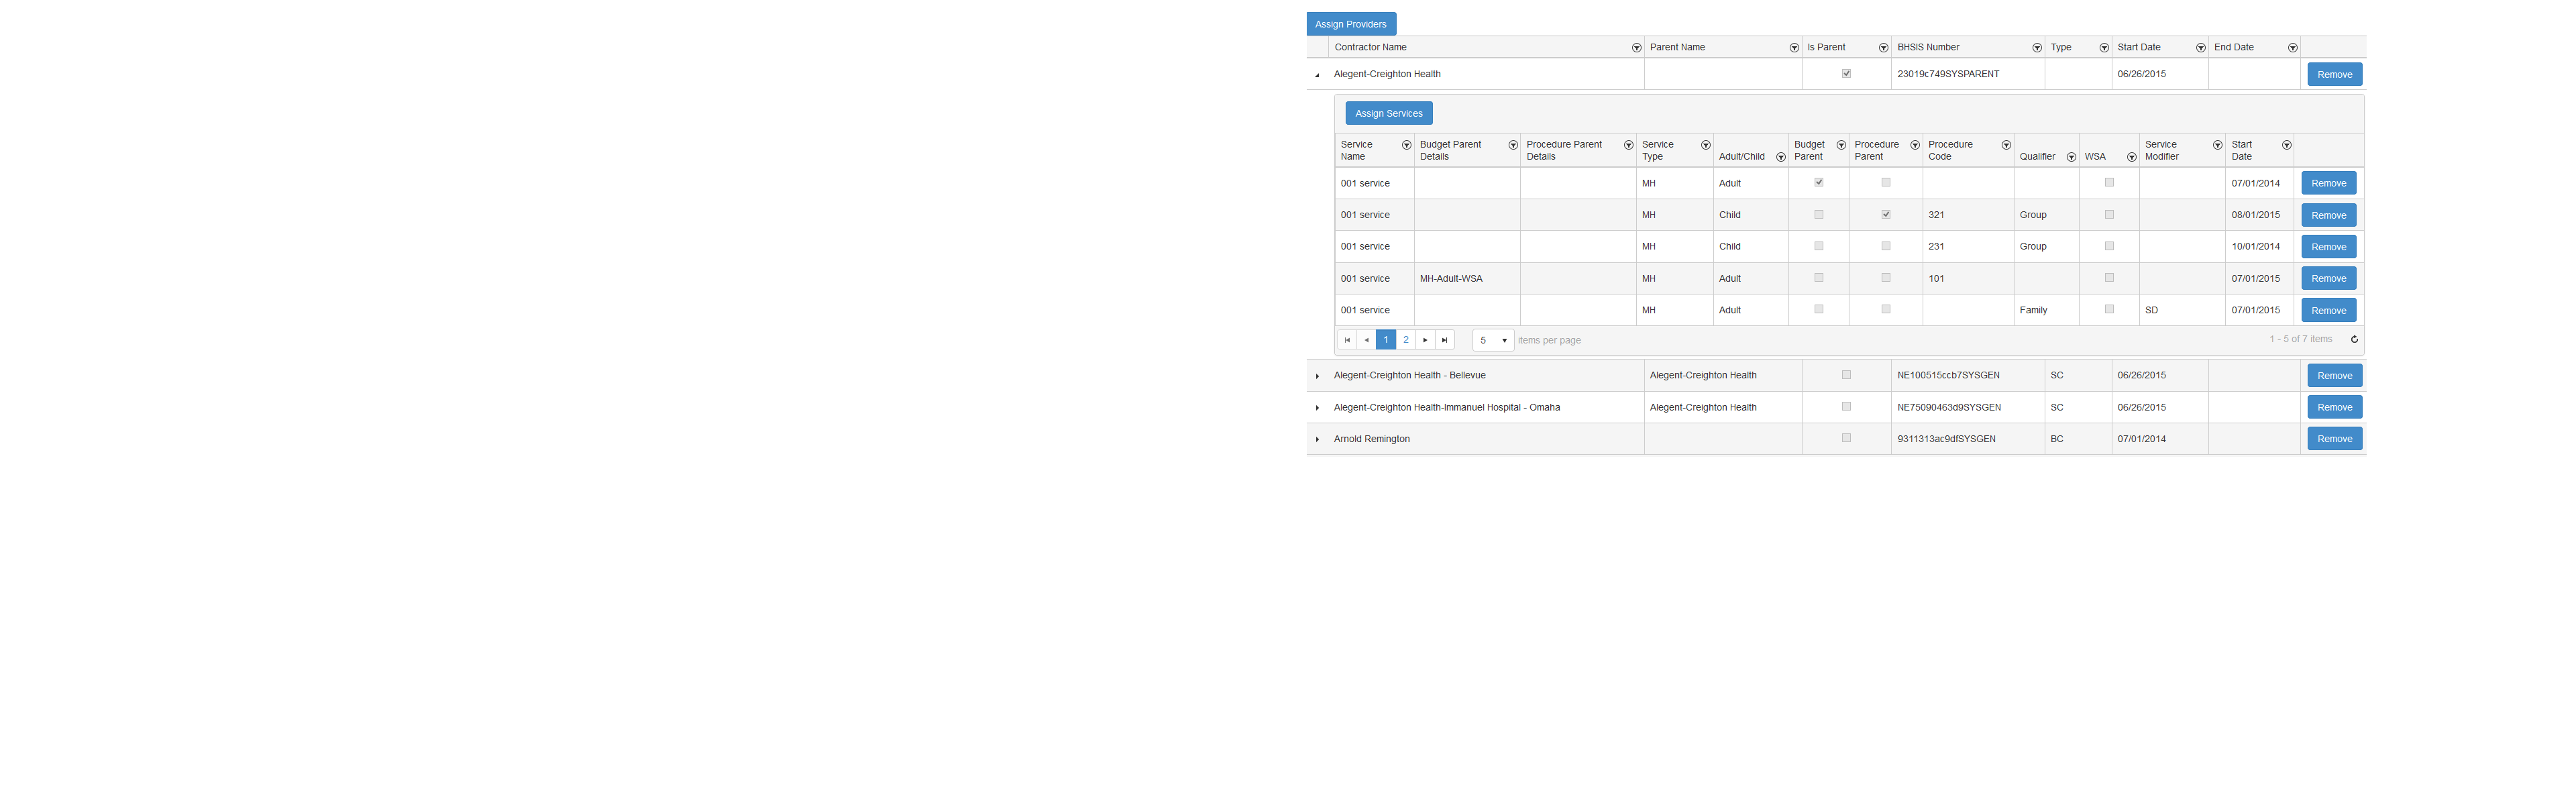Toggle WSA checkbox in MH-Adult-WSA row
Image resolution: width=2576 pixels, height=805 pixels.
point(2109,278)
